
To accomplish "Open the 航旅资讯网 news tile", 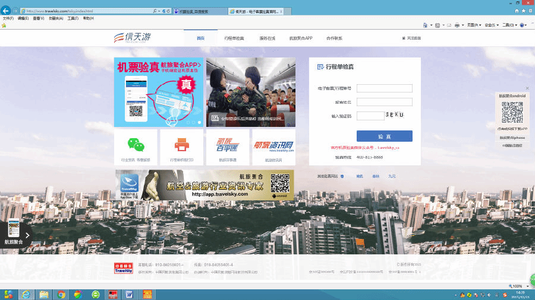I will [x=273, y=146].
